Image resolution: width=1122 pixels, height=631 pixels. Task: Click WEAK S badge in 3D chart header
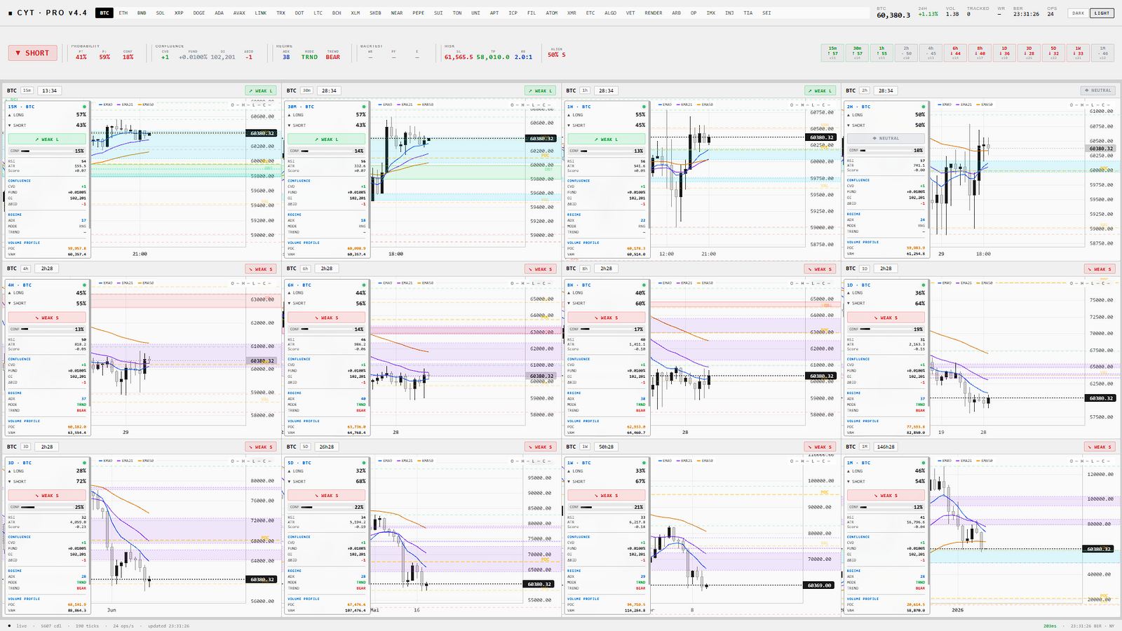[x=261, y=447]
